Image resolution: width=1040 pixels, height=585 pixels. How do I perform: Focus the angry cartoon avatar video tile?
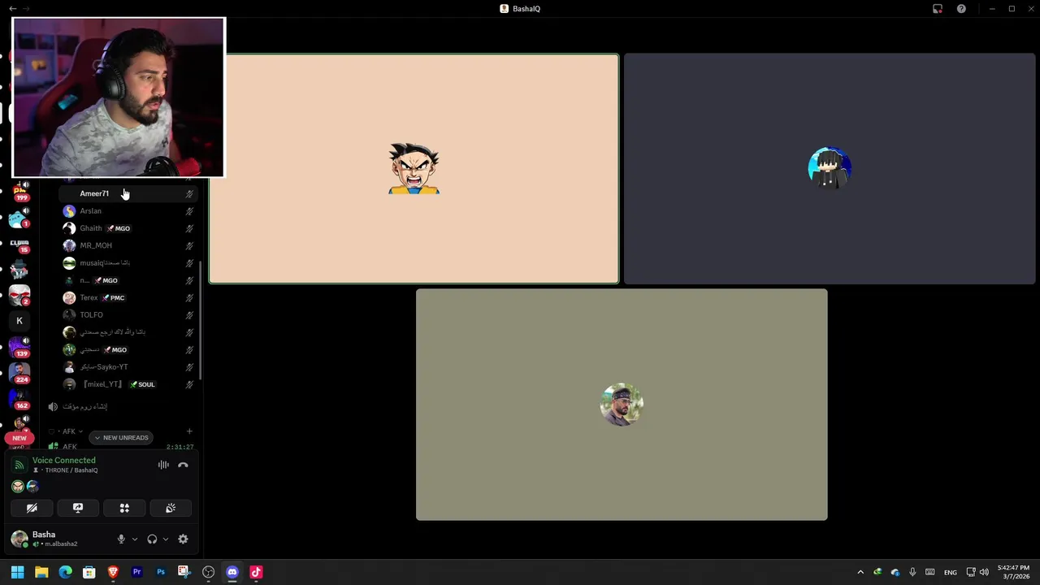[x=414, y=169]
